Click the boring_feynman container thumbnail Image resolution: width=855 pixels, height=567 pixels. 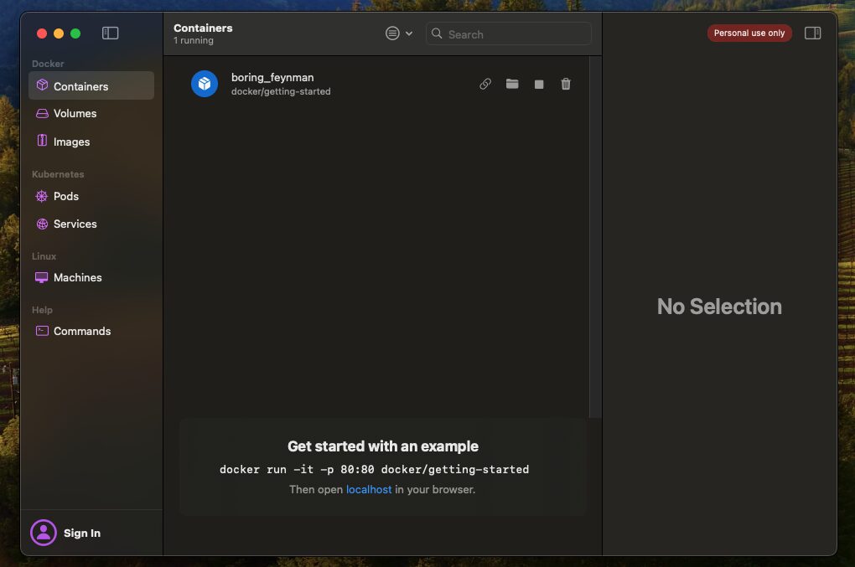[204, 84]
